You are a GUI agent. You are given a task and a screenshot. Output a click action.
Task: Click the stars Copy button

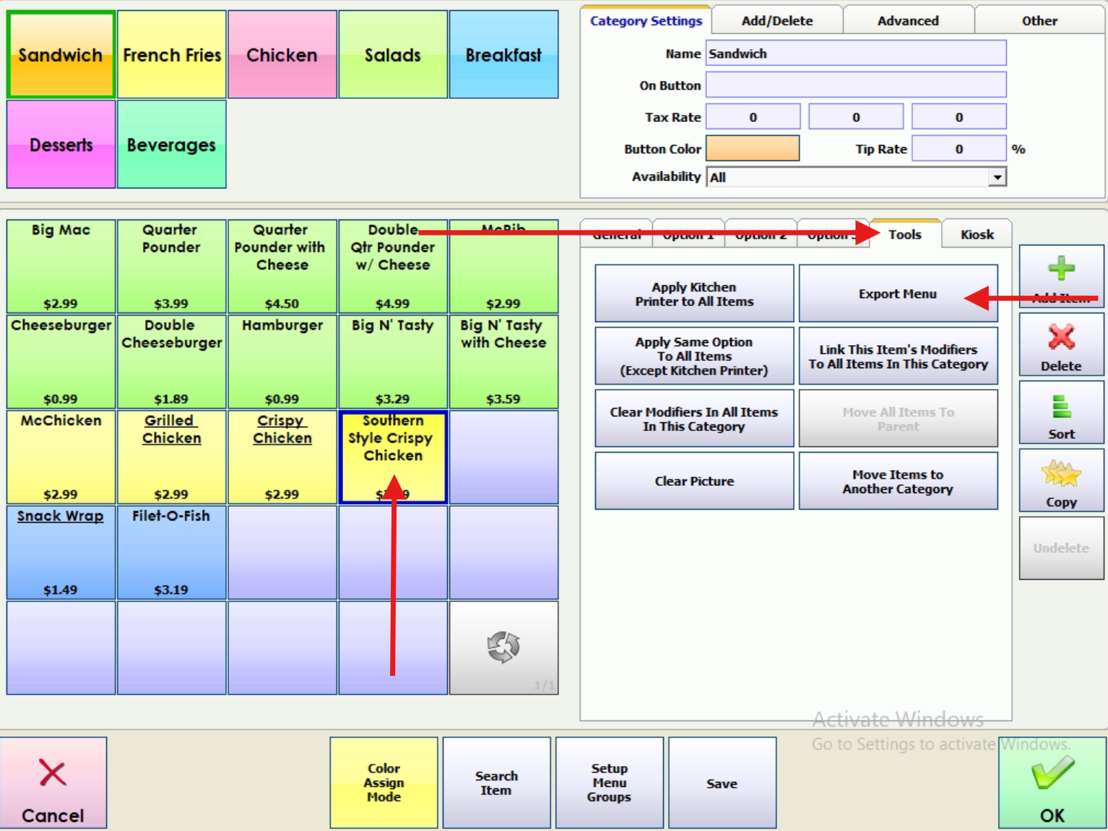pyautogui.click(x=1061, y=481)
